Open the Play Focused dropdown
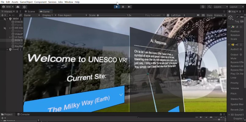Image resolution: width=246 pixels, height=122 pixels. coord(155,15)
